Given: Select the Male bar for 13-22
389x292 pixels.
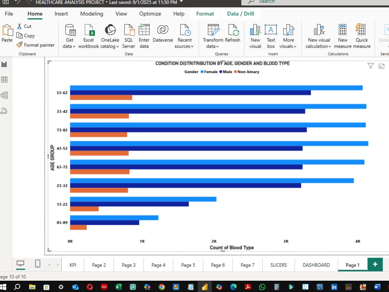Looking at the screenshot, I should [129, 204].
